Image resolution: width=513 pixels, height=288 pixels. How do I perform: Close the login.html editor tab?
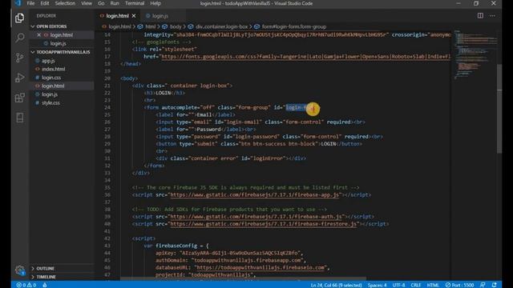[x=134, y=16]
